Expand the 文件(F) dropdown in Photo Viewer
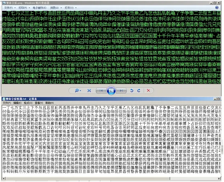This screenshot has width=224, height=182. (x=10, y=8)
